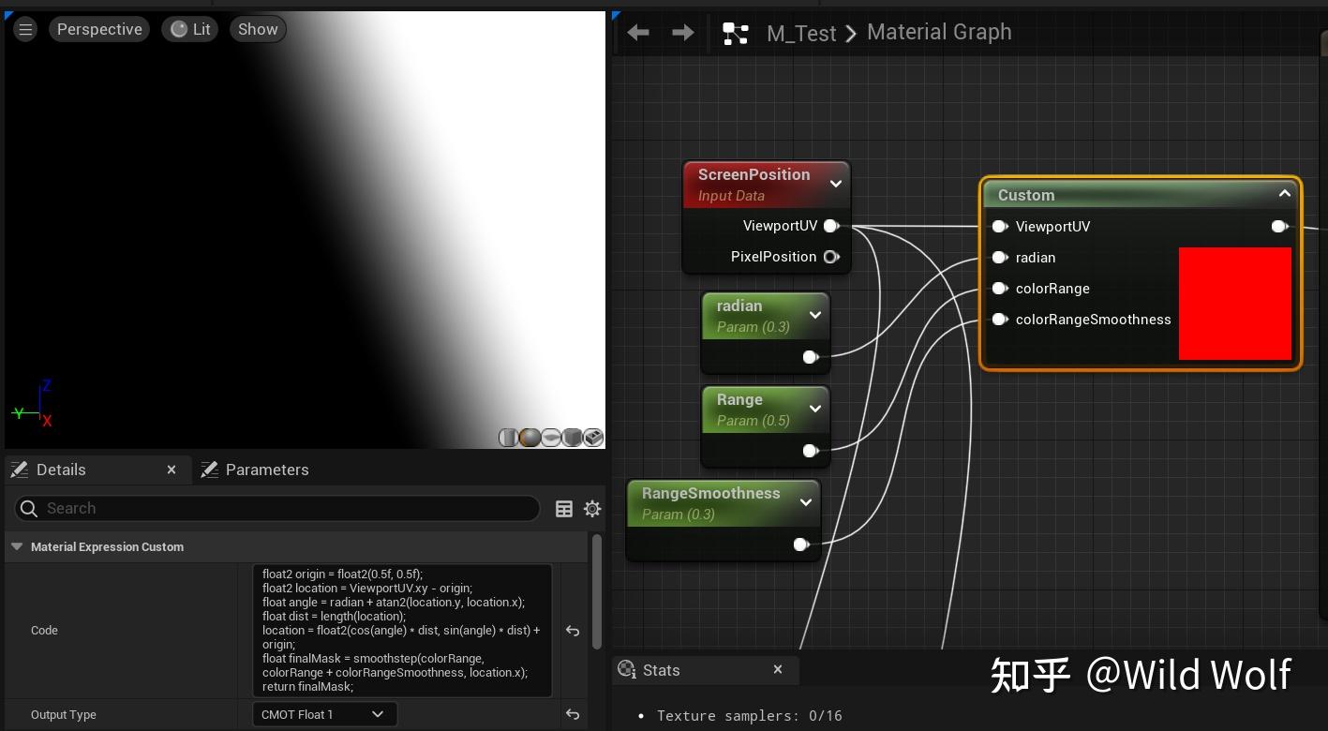Click the XYZ axis gizmo in viewport
The height and width of the screenshot is (731, 1328).
(x=33, y=404)
